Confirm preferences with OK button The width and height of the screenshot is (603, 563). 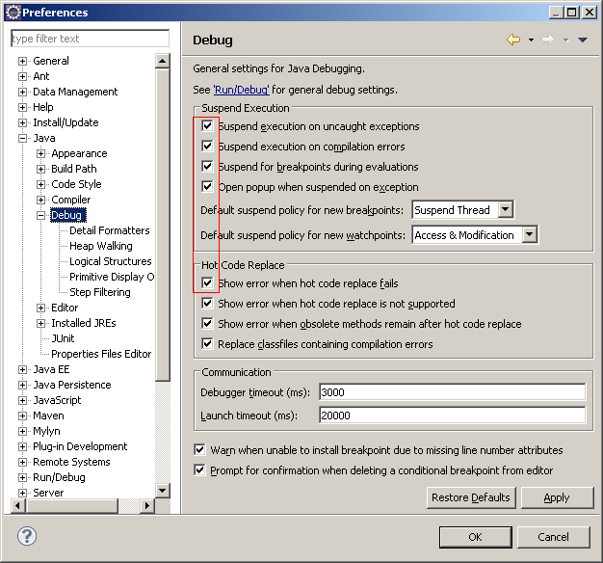pyautogui.click(x=475, y=537)
